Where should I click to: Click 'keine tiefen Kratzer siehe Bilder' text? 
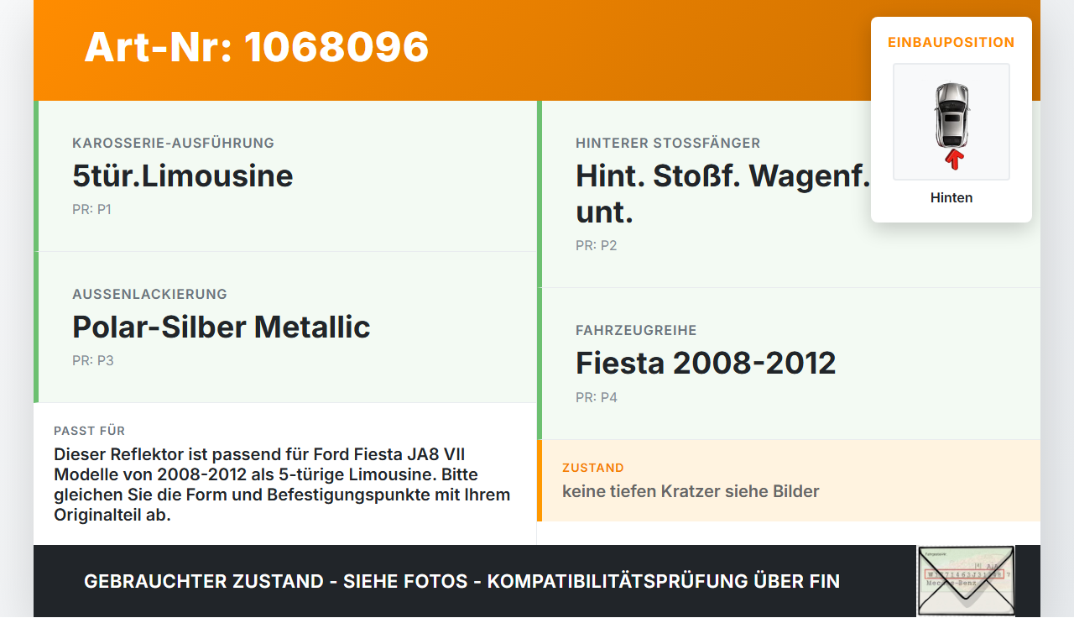tap(691, 491)
